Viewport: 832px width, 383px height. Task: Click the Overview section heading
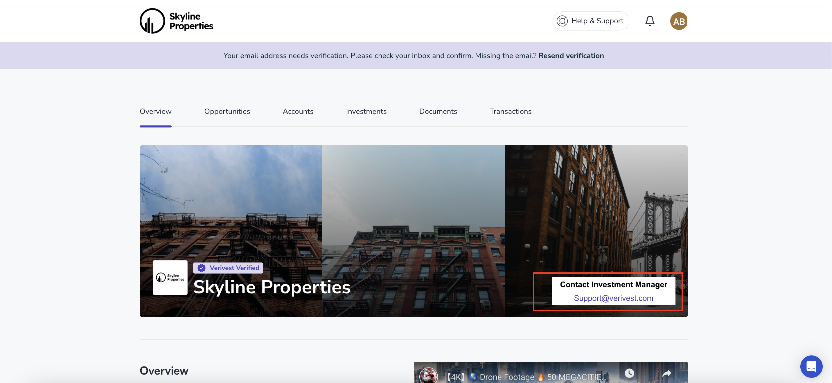[x=164, y=371]
